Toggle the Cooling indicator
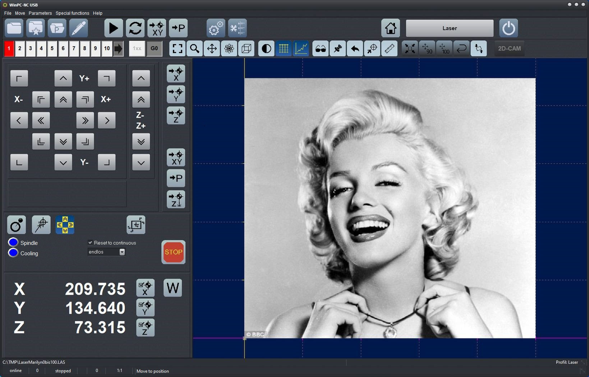 click(13, 253)
